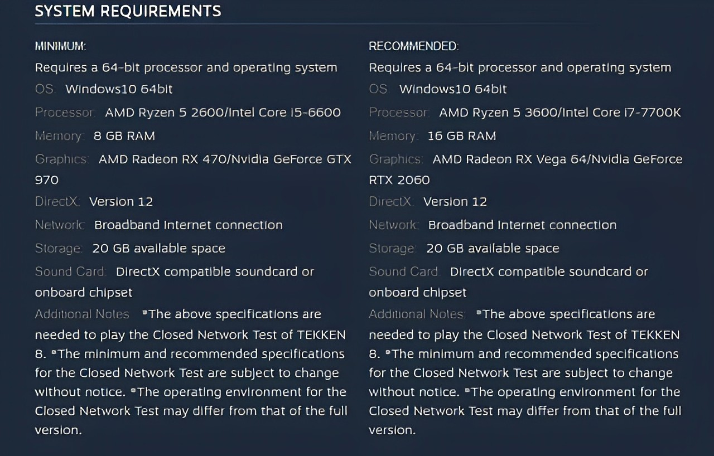Click the MINIMUM section label

pyautogui.click(x=60, y=46)
